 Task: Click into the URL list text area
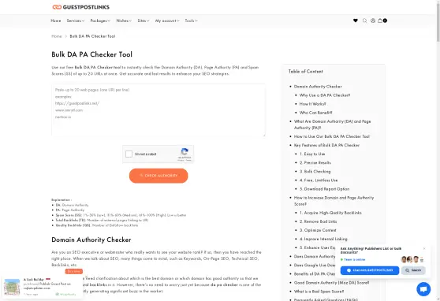(158, 110)
